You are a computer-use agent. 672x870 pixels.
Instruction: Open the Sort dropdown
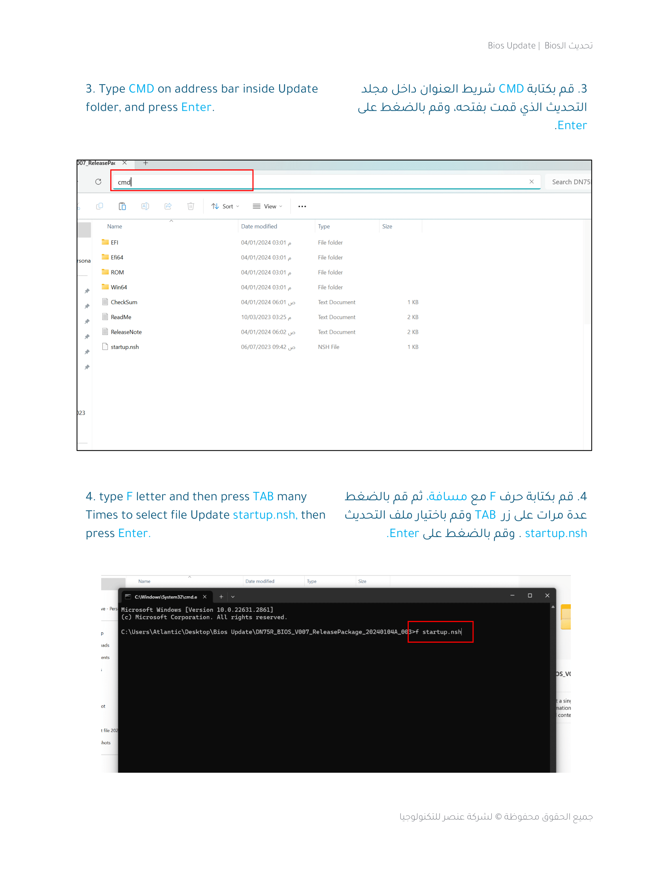pos(225,206)
